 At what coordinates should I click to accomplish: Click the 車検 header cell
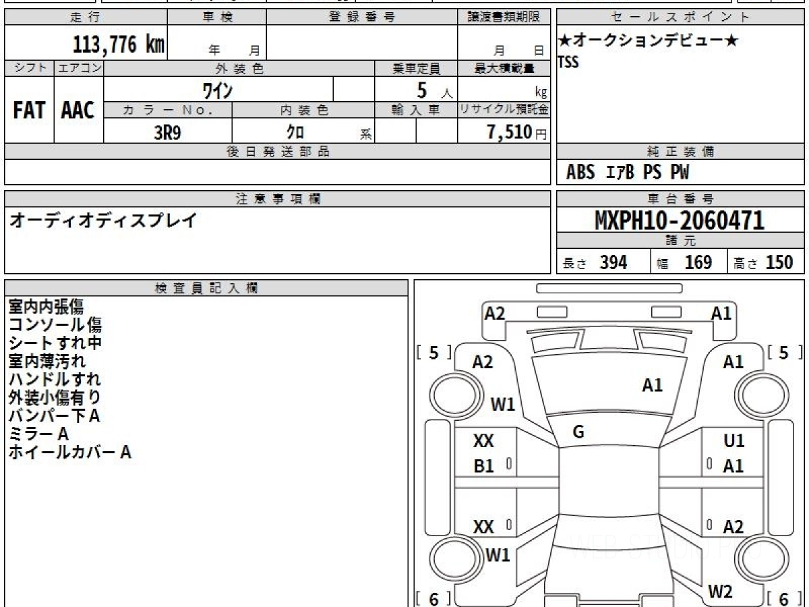click(217, 18)
